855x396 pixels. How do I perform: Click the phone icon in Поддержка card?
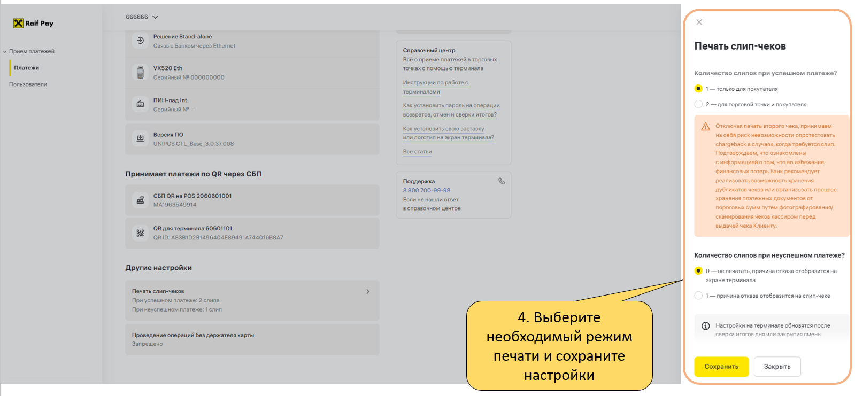click(x=502, y=181)
